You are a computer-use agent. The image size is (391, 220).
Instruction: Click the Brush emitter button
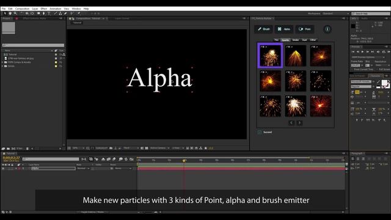pyautogui.click(x=263, y=29)
